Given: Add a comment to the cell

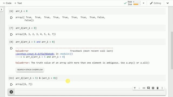Looking at the screenshot, I should [148, 88].
